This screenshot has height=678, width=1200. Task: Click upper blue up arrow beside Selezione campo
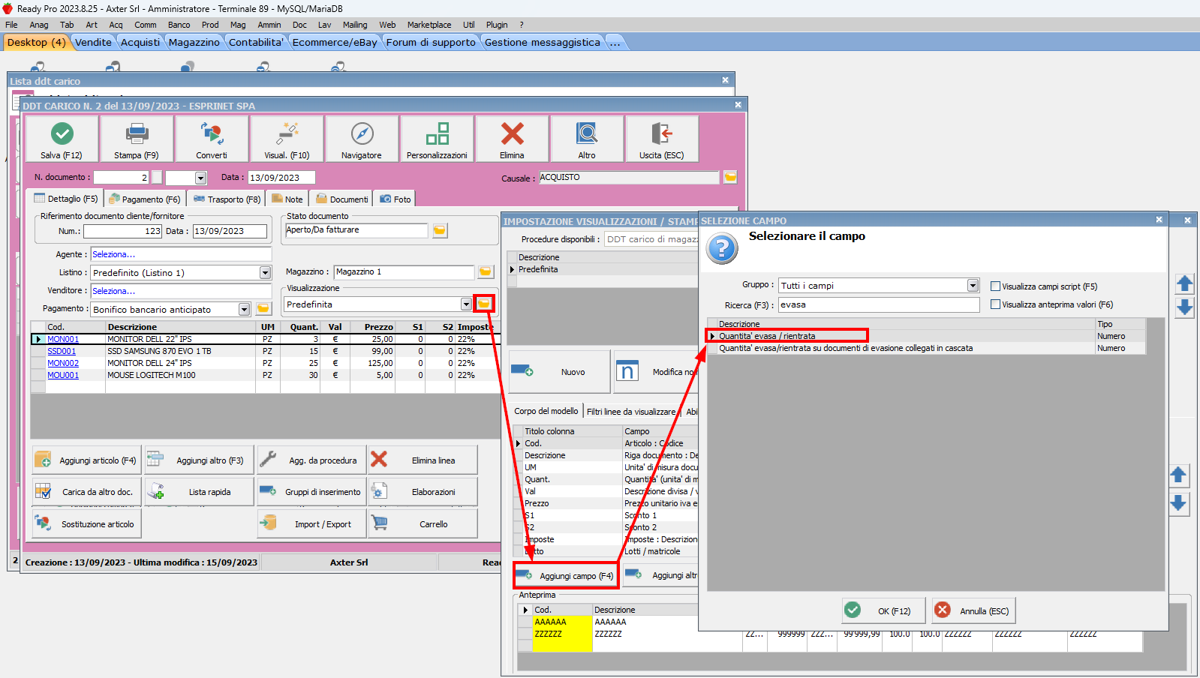(1184, 283)
